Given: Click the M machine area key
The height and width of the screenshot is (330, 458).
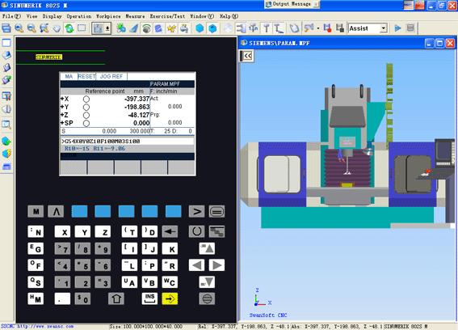Looking at the screenshot, I should click(x=36, y=211).
